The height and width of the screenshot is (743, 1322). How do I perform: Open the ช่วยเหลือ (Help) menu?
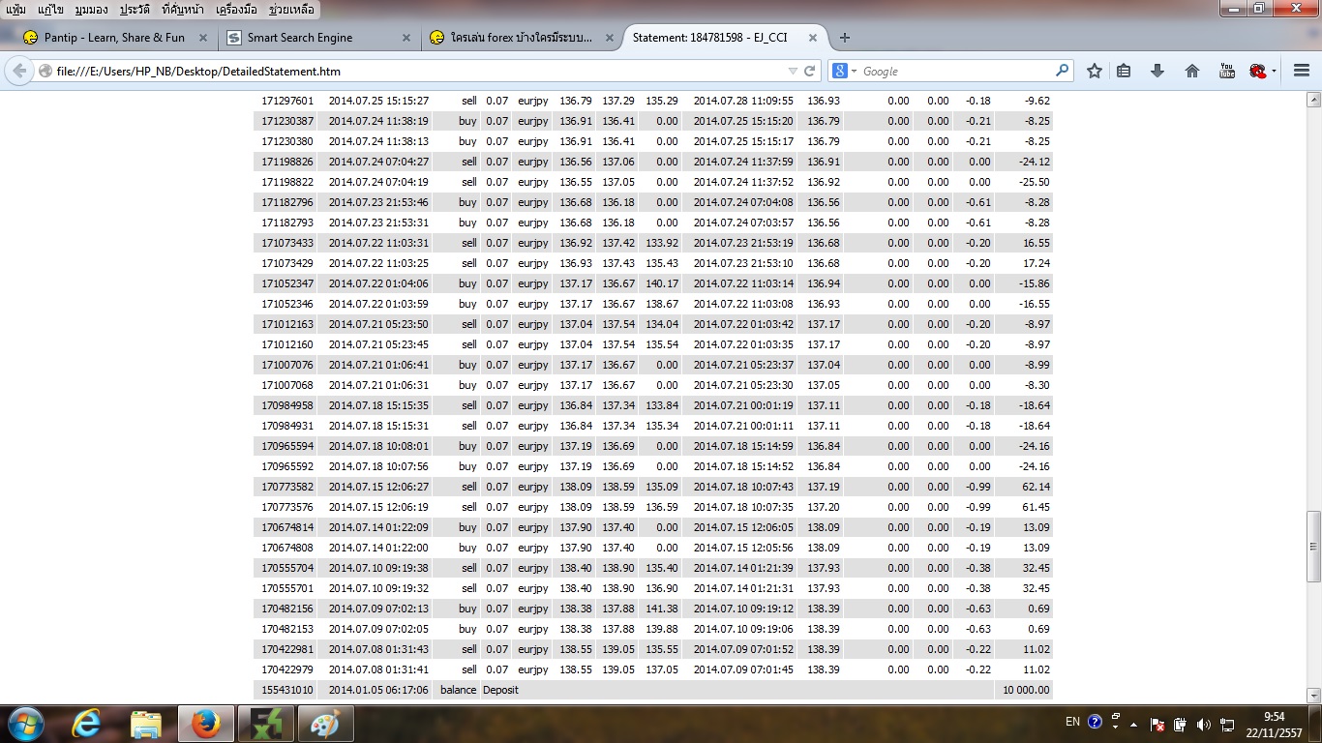pos(291,10)
